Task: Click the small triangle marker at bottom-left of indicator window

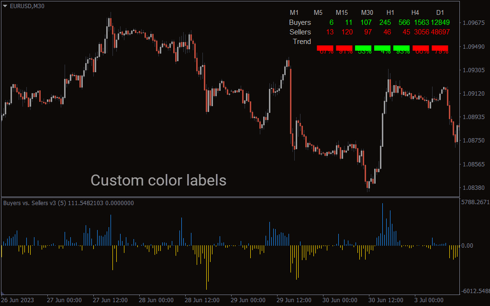Action: click(x=3, y=292)
